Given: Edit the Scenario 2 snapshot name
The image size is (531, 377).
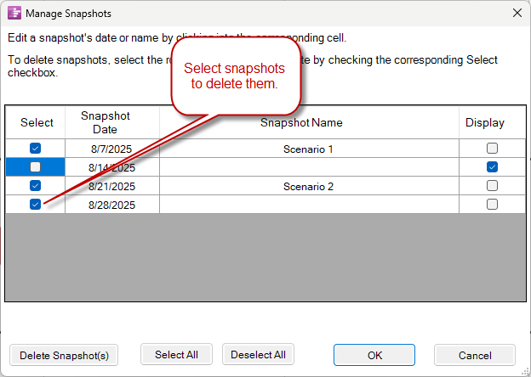Looking at the screenshot, I should point(309,185).
